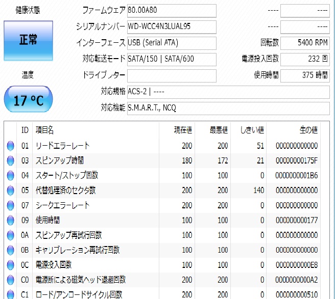
Task: Click the 5400 RPM rotation speed field
Action: (305, 43)
